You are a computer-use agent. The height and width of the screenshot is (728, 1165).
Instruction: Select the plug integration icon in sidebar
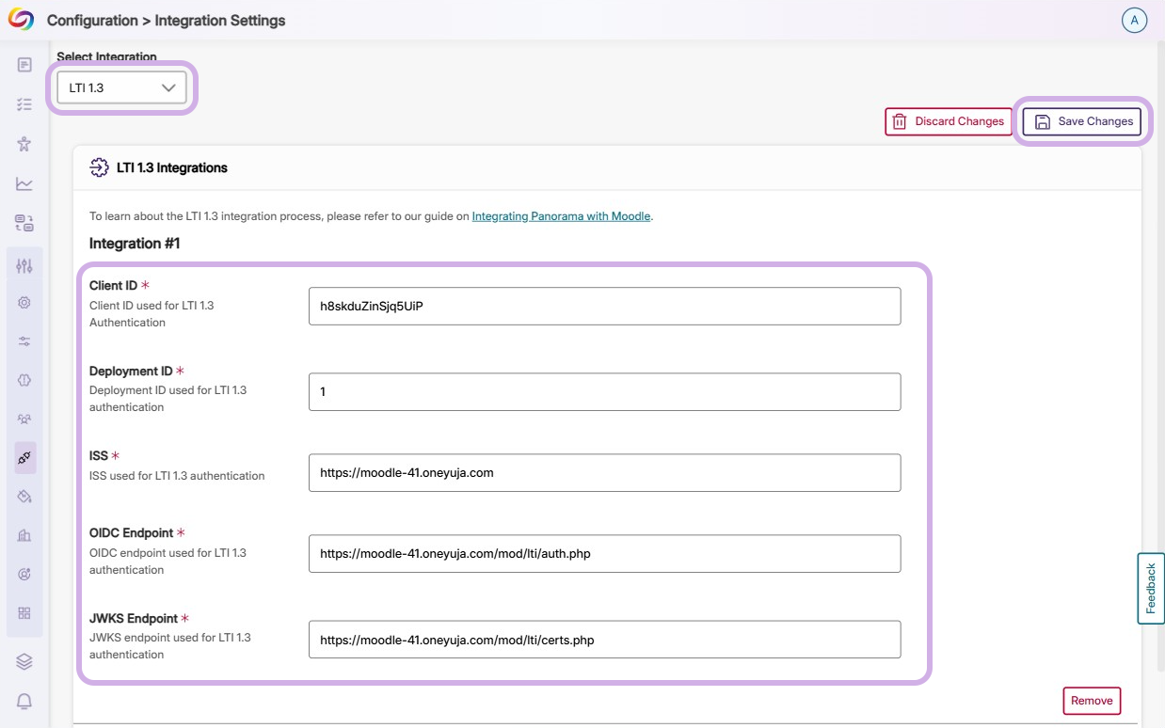click(x=24, y=458)
